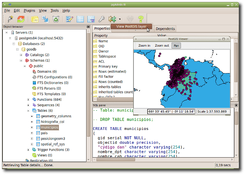This screenshot has height=175, width=245.
Task: Open the Plugins menu
Action: (x=29, y=11)
